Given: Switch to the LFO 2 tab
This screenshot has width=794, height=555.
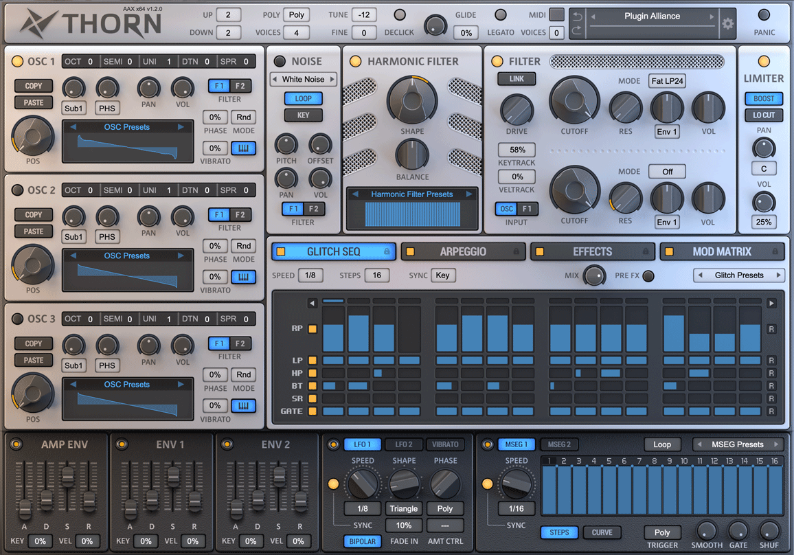Looking at the screenshot, I should [x=404, y=444].
